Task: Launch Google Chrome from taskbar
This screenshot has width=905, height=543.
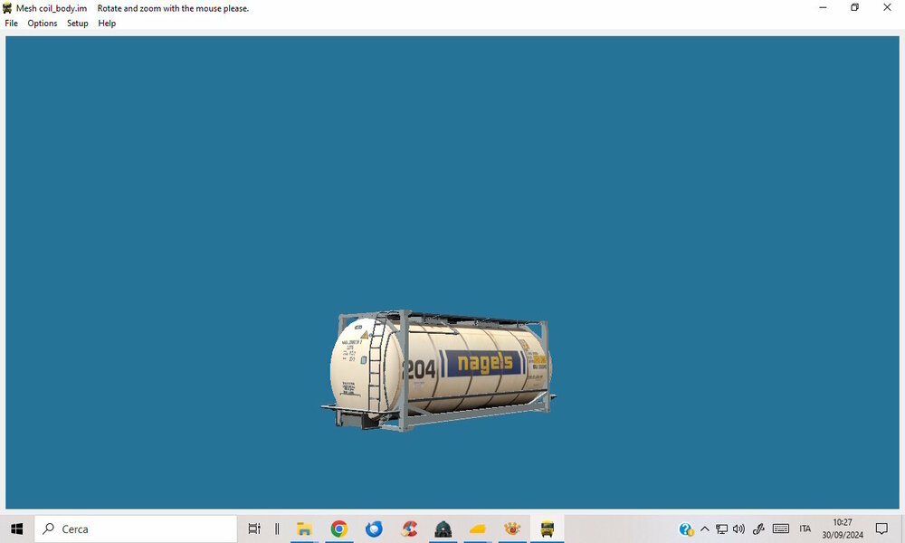Action: [x=339, y=529]
